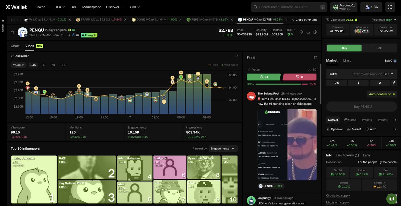The width and height of the screenshot is (401, 206).
Task: Open the Marketplace menu item
Action: coord(92,7)
